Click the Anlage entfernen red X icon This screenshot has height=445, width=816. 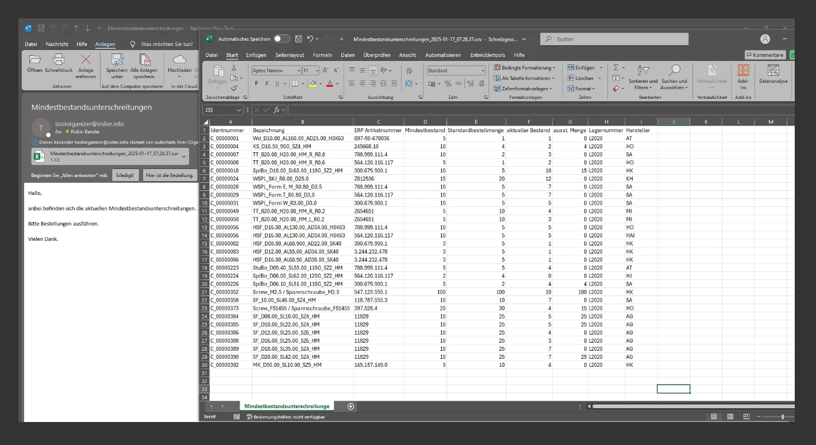[86, 59]
